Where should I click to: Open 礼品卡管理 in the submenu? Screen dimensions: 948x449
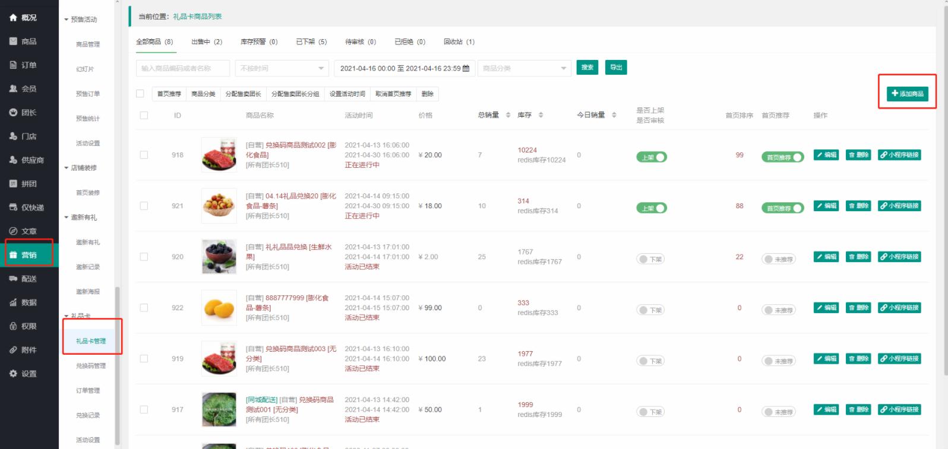[91, 341]
